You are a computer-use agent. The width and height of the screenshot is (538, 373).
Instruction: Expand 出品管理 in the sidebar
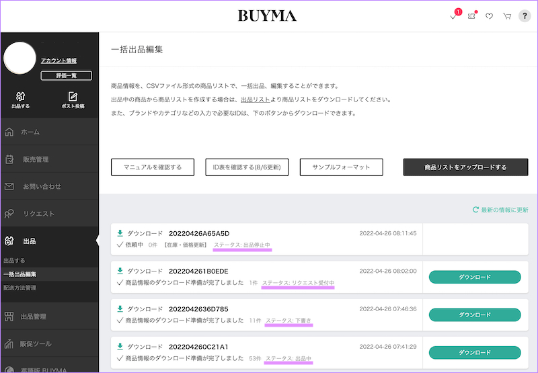pos(49,317)
